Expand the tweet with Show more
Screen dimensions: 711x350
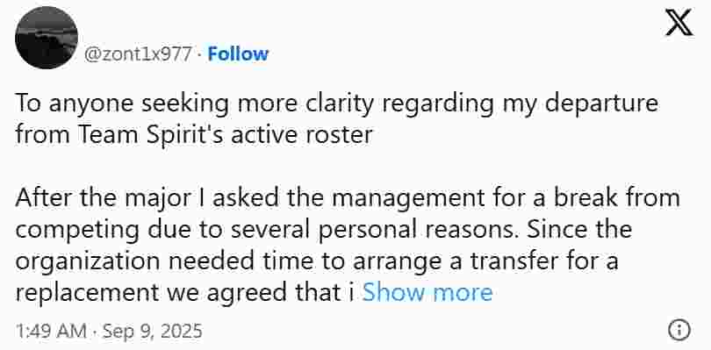[x=427, y=292]
